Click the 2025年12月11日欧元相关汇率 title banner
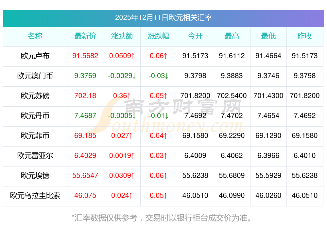This screenshot has height=228, width=327. click(x=163, y=18)
